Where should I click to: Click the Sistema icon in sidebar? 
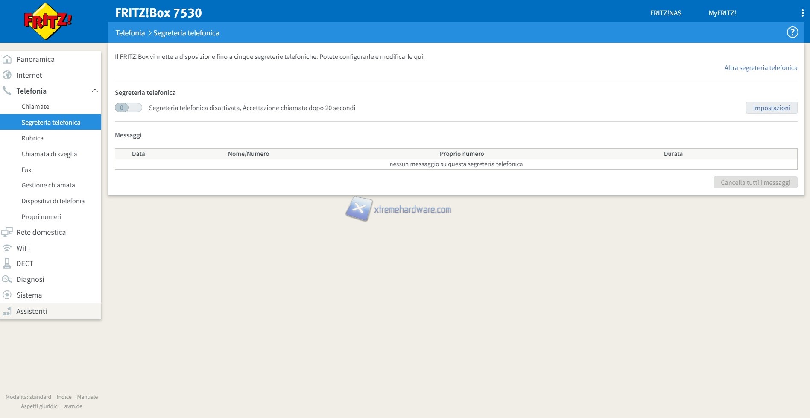7,295
